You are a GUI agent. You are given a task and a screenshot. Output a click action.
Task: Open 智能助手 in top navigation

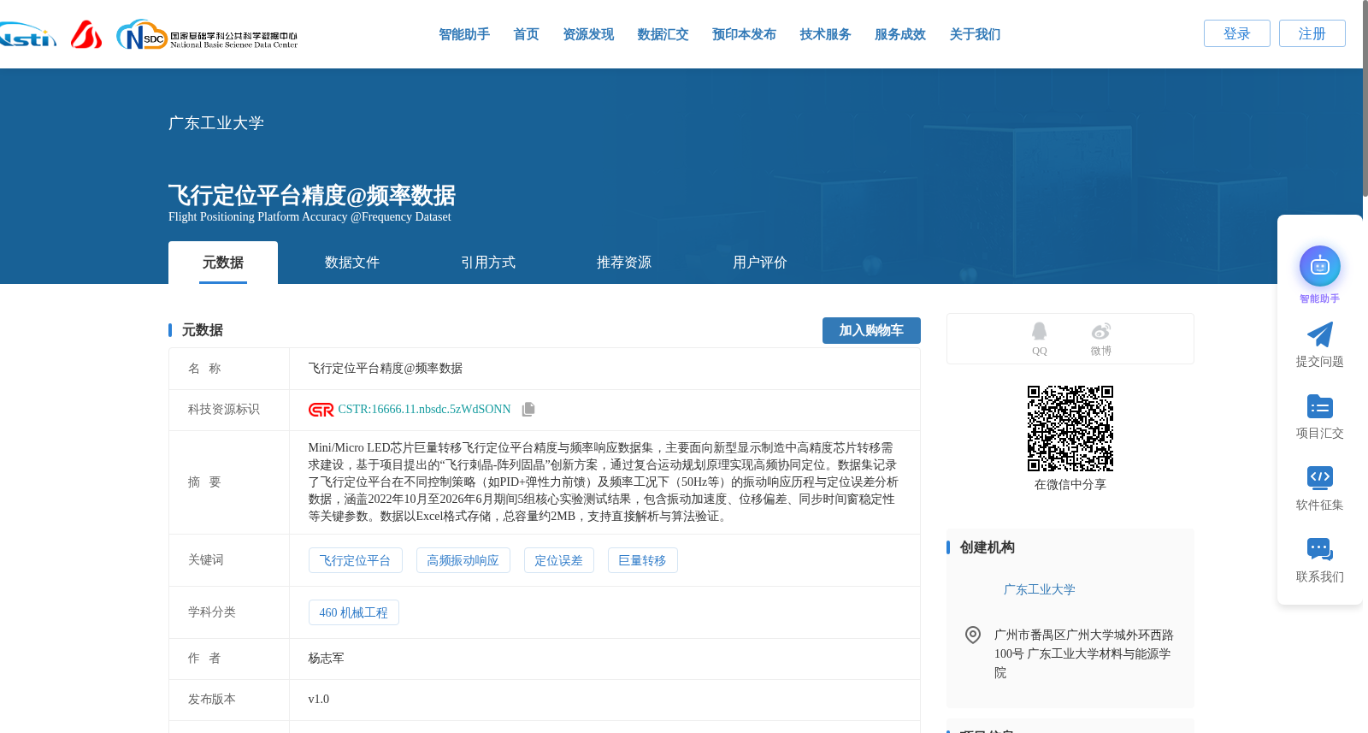(464, 34)
